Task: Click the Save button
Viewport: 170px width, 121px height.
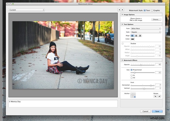Action: pyautogui.click(x=157, y=111)
